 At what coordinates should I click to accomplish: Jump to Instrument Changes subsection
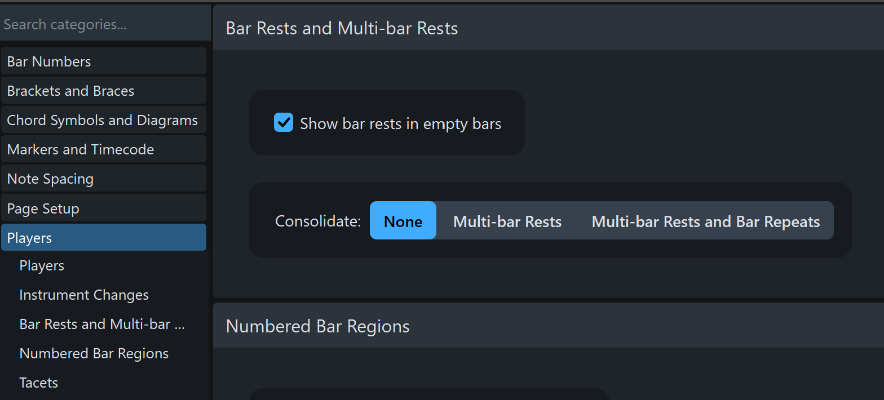(84, 295)
